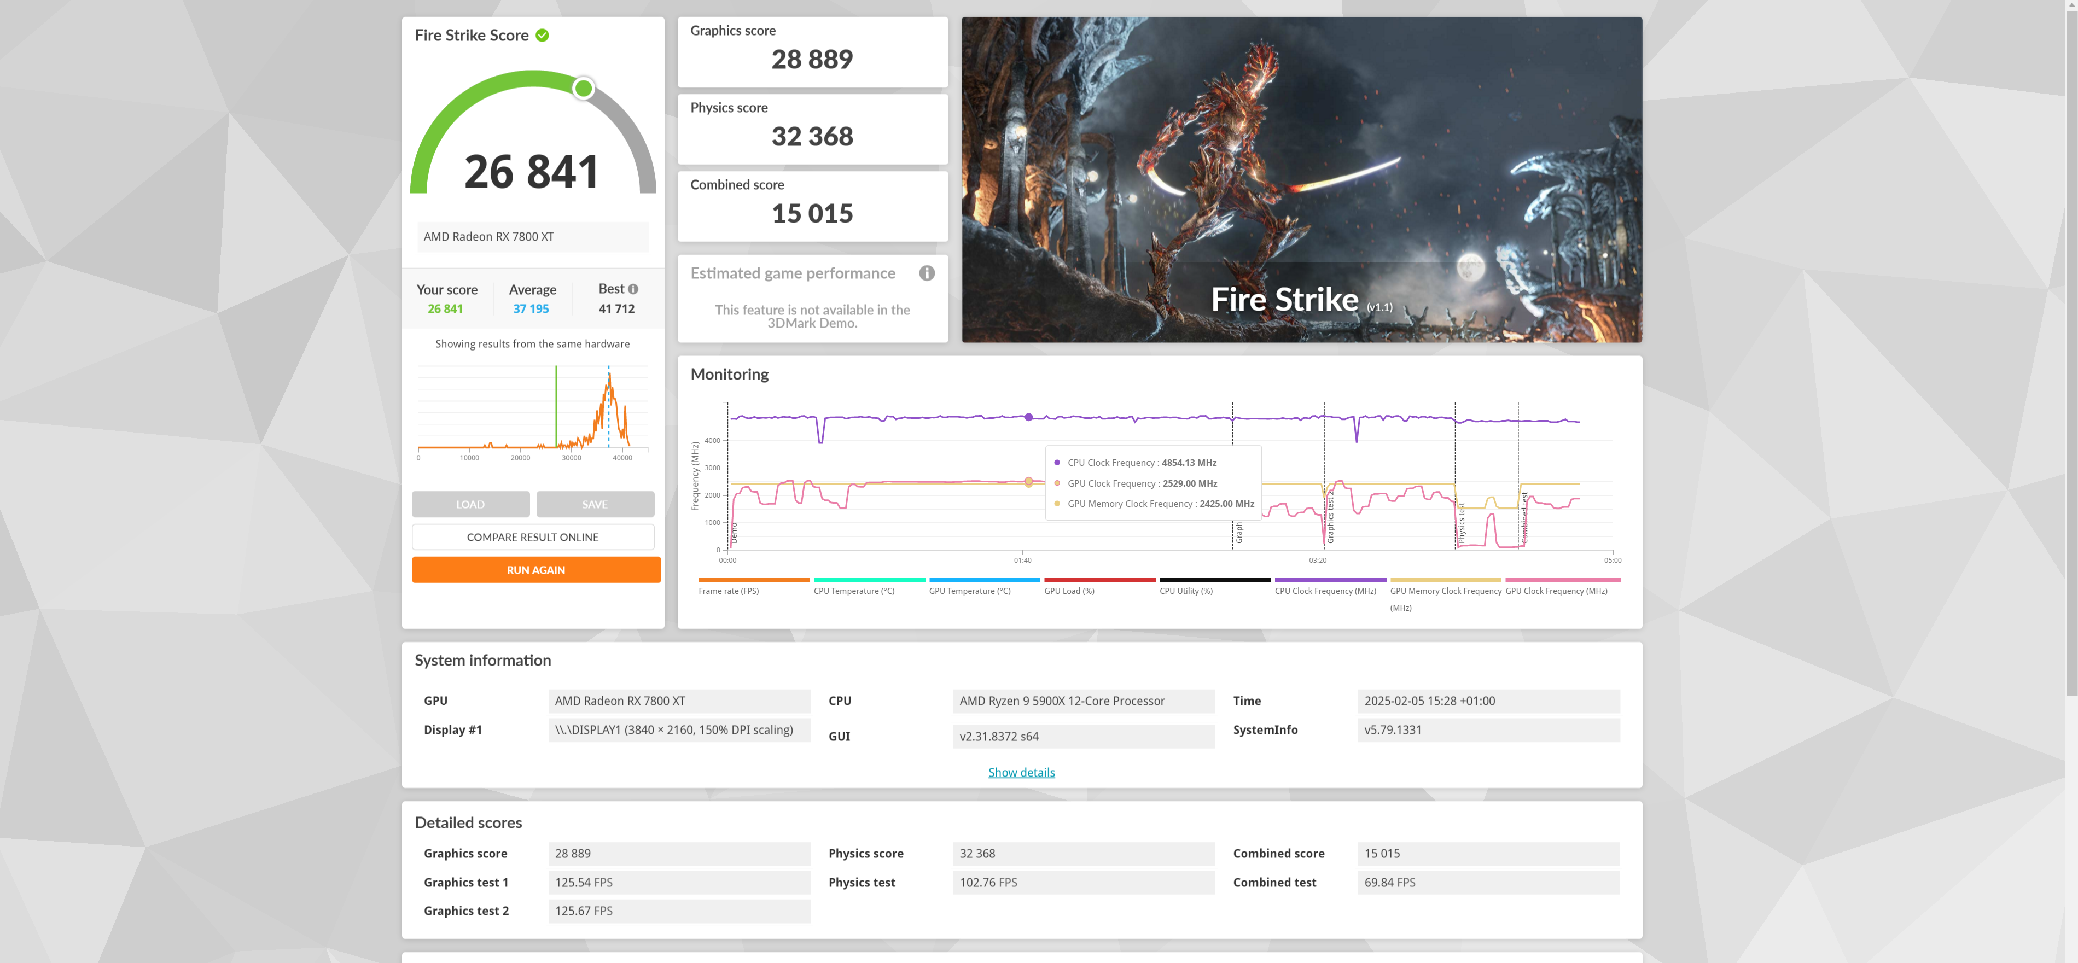Click the SAVE button

595,504
